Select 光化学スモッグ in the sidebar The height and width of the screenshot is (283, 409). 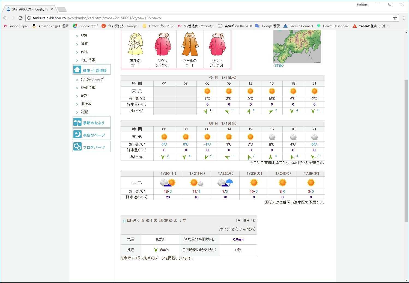[x=92, y=79]
